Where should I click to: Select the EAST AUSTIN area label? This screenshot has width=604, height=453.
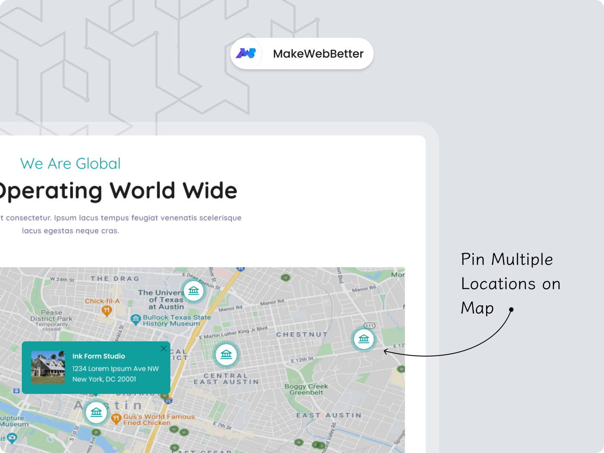(329, 415)
